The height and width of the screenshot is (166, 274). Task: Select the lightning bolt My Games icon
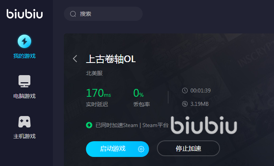click(x=24, y=41)
